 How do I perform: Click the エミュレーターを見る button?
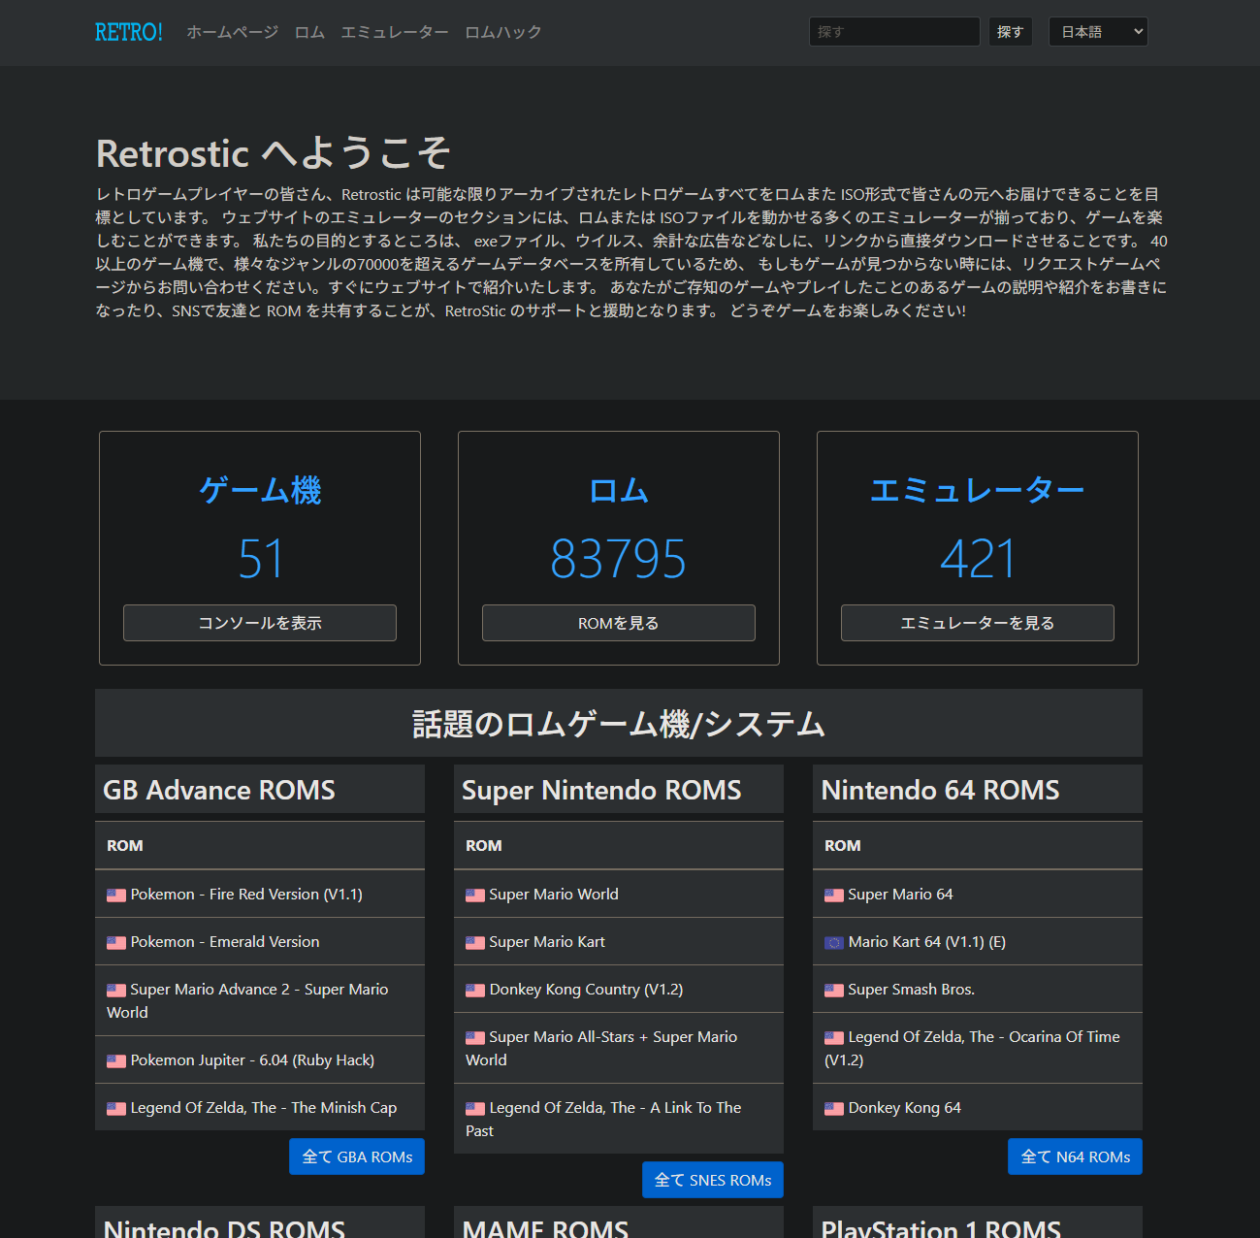(978, 623)
